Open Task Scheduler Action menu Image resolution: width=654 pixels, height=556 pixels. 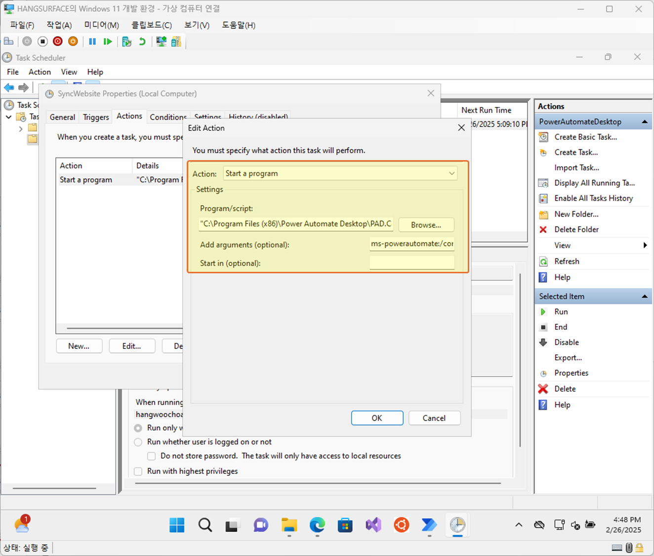(40, 72)
